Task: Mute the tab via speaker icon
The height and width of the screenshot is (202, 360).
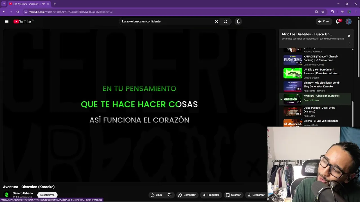Action: (43, 4)
